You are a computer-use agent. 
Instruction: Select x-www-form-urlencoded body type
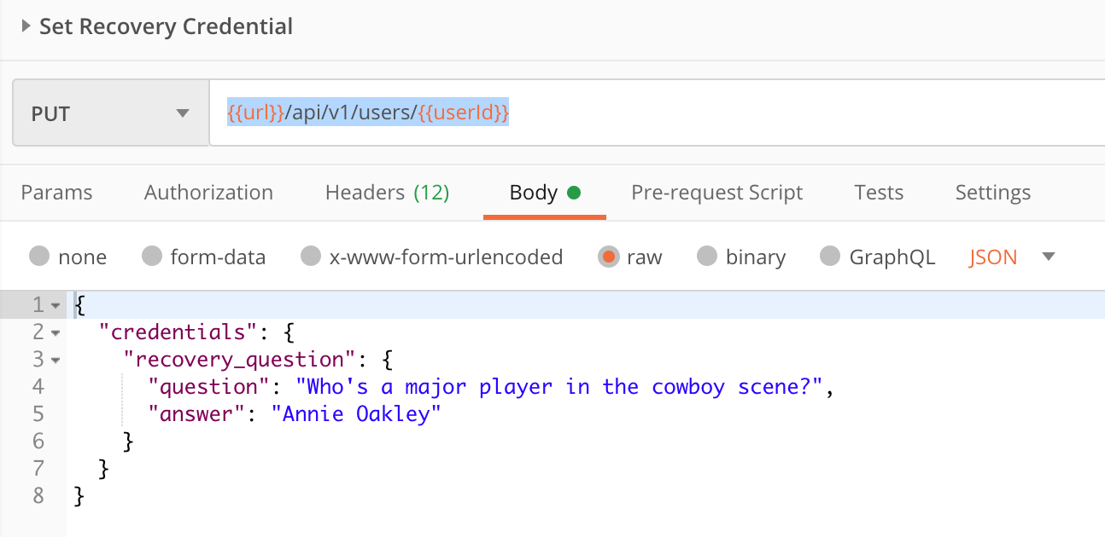click(x=311, y=257)
